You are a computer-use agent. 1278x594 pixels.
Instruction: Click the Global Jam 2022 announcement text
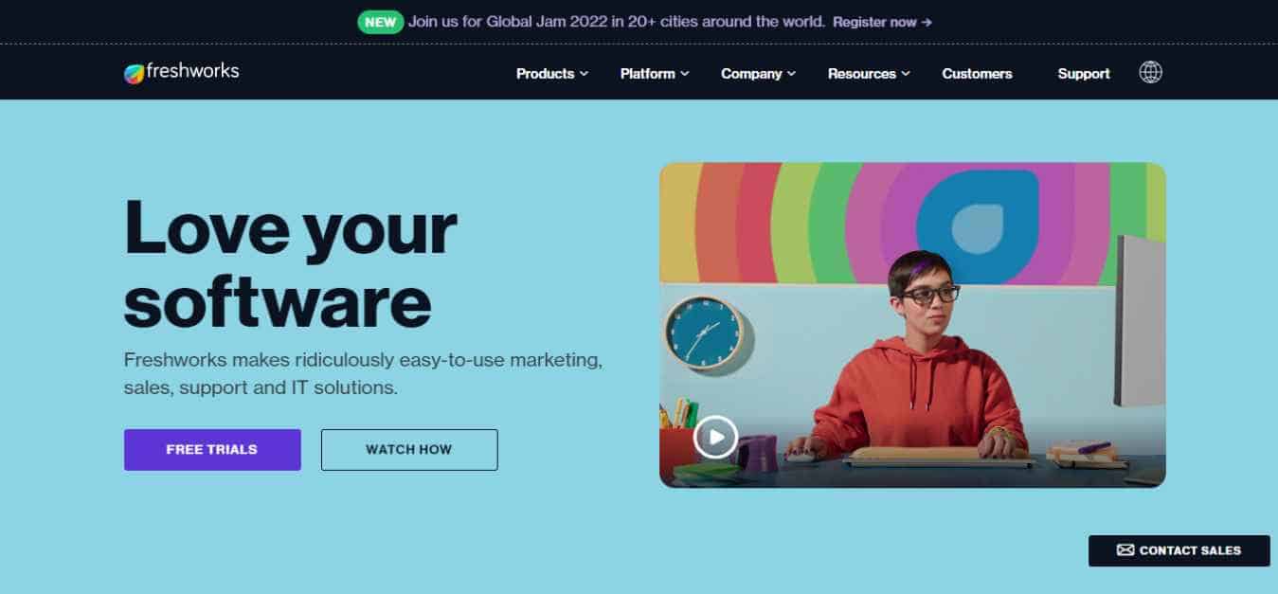coord(617,21)
